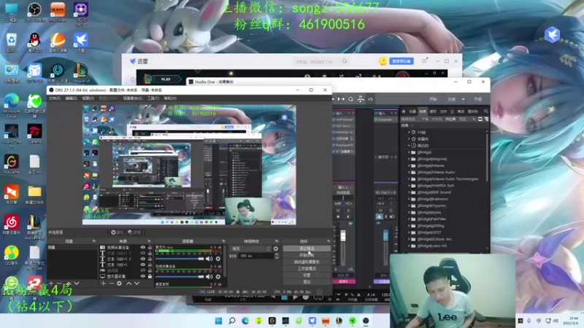Toggle lock on 文本 (GDI+) 2 source
Image resolution: width=584 pixels, height=328 pixels.
[x=150, y=259]
